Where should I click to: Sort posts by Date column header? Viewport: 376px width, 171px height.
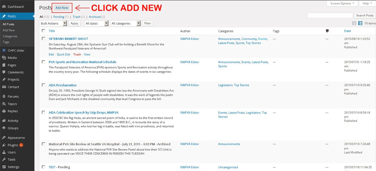tap(347, 31)
